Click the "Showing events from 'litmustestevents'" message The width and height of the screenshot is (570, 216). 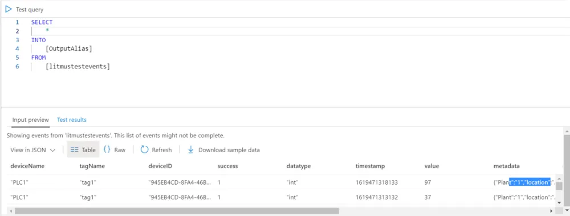(x=116, y=136)
